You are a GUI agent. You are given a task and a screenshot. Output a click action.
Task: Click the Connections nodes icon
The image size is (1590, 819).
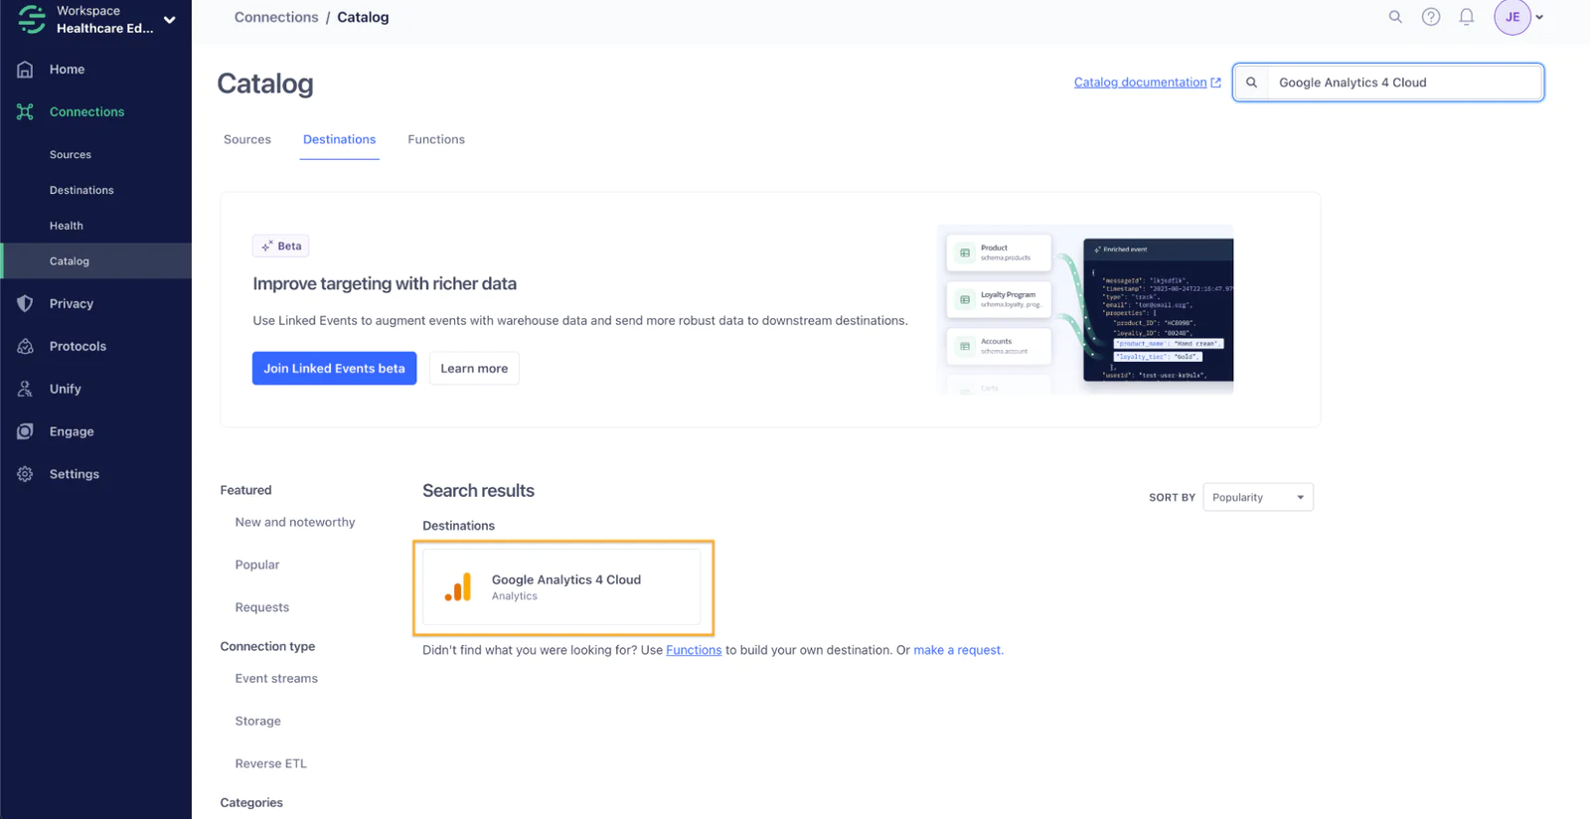tap(25, 111)
